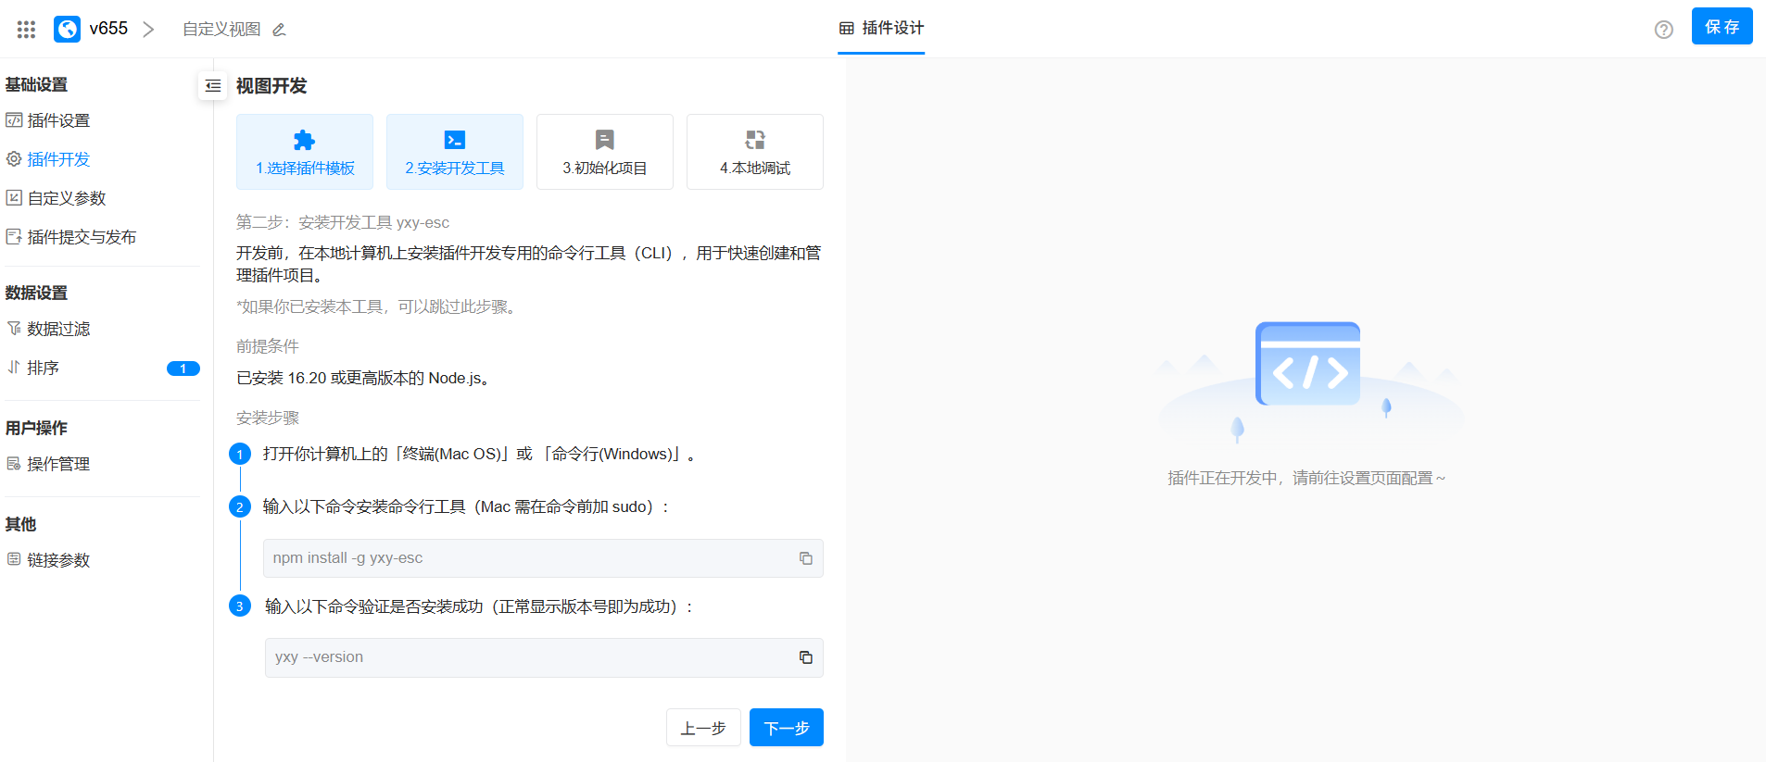
Task: Open the help question mark icon
Action: point(1663,30)
